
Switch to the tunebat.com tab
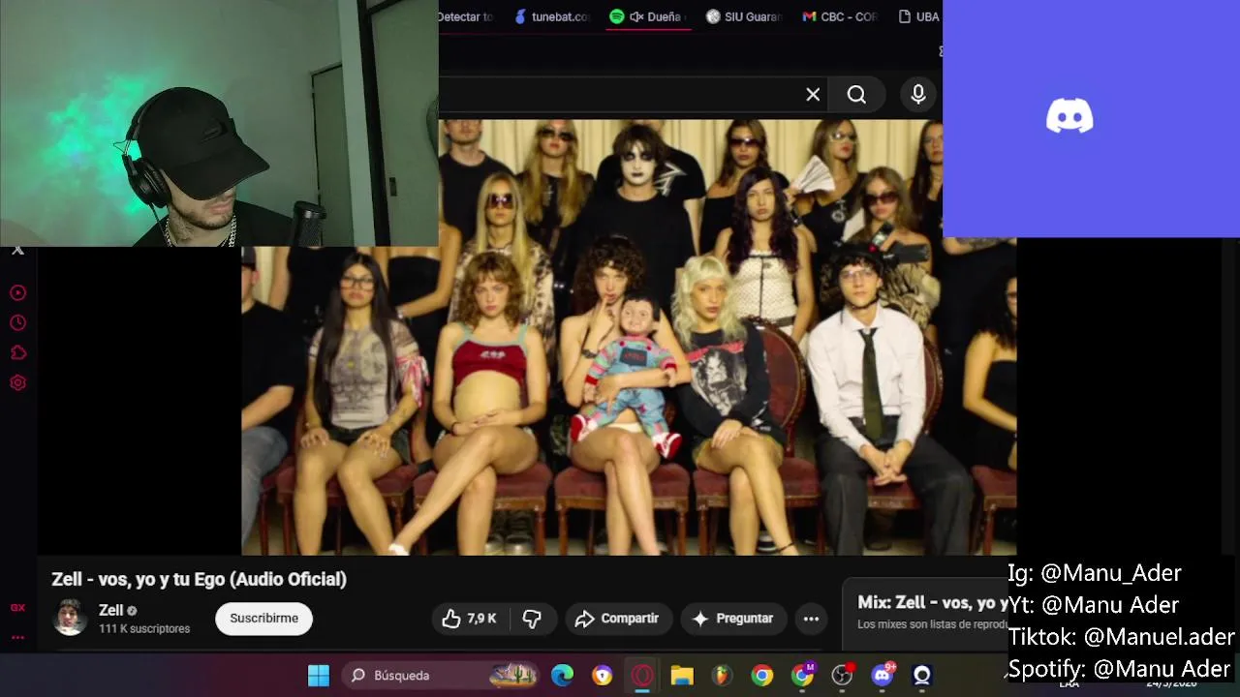pyautogui.click(x=550, y=16)
